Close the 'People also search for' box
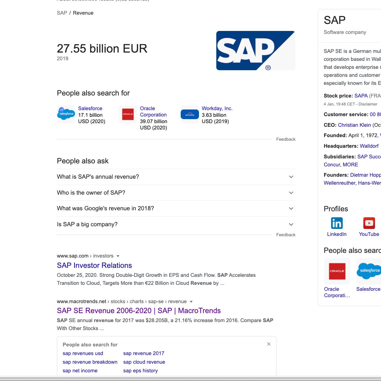381x381 pixels. (x=269, y=344)
